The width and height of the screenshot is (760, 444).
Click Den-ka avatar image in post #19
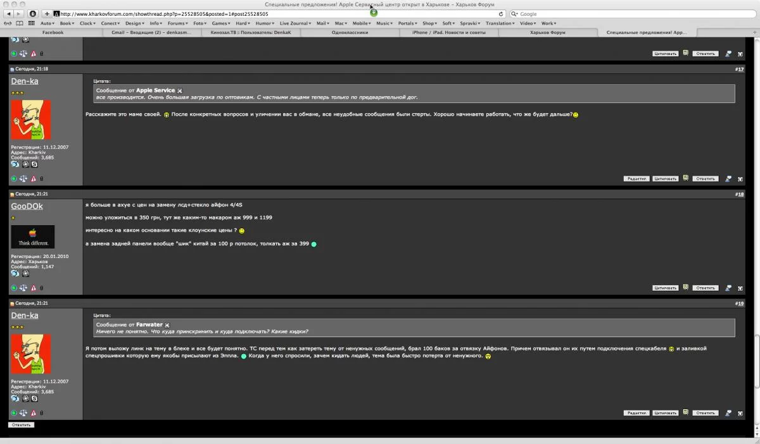pyautogui.click(x=31, y=354)
